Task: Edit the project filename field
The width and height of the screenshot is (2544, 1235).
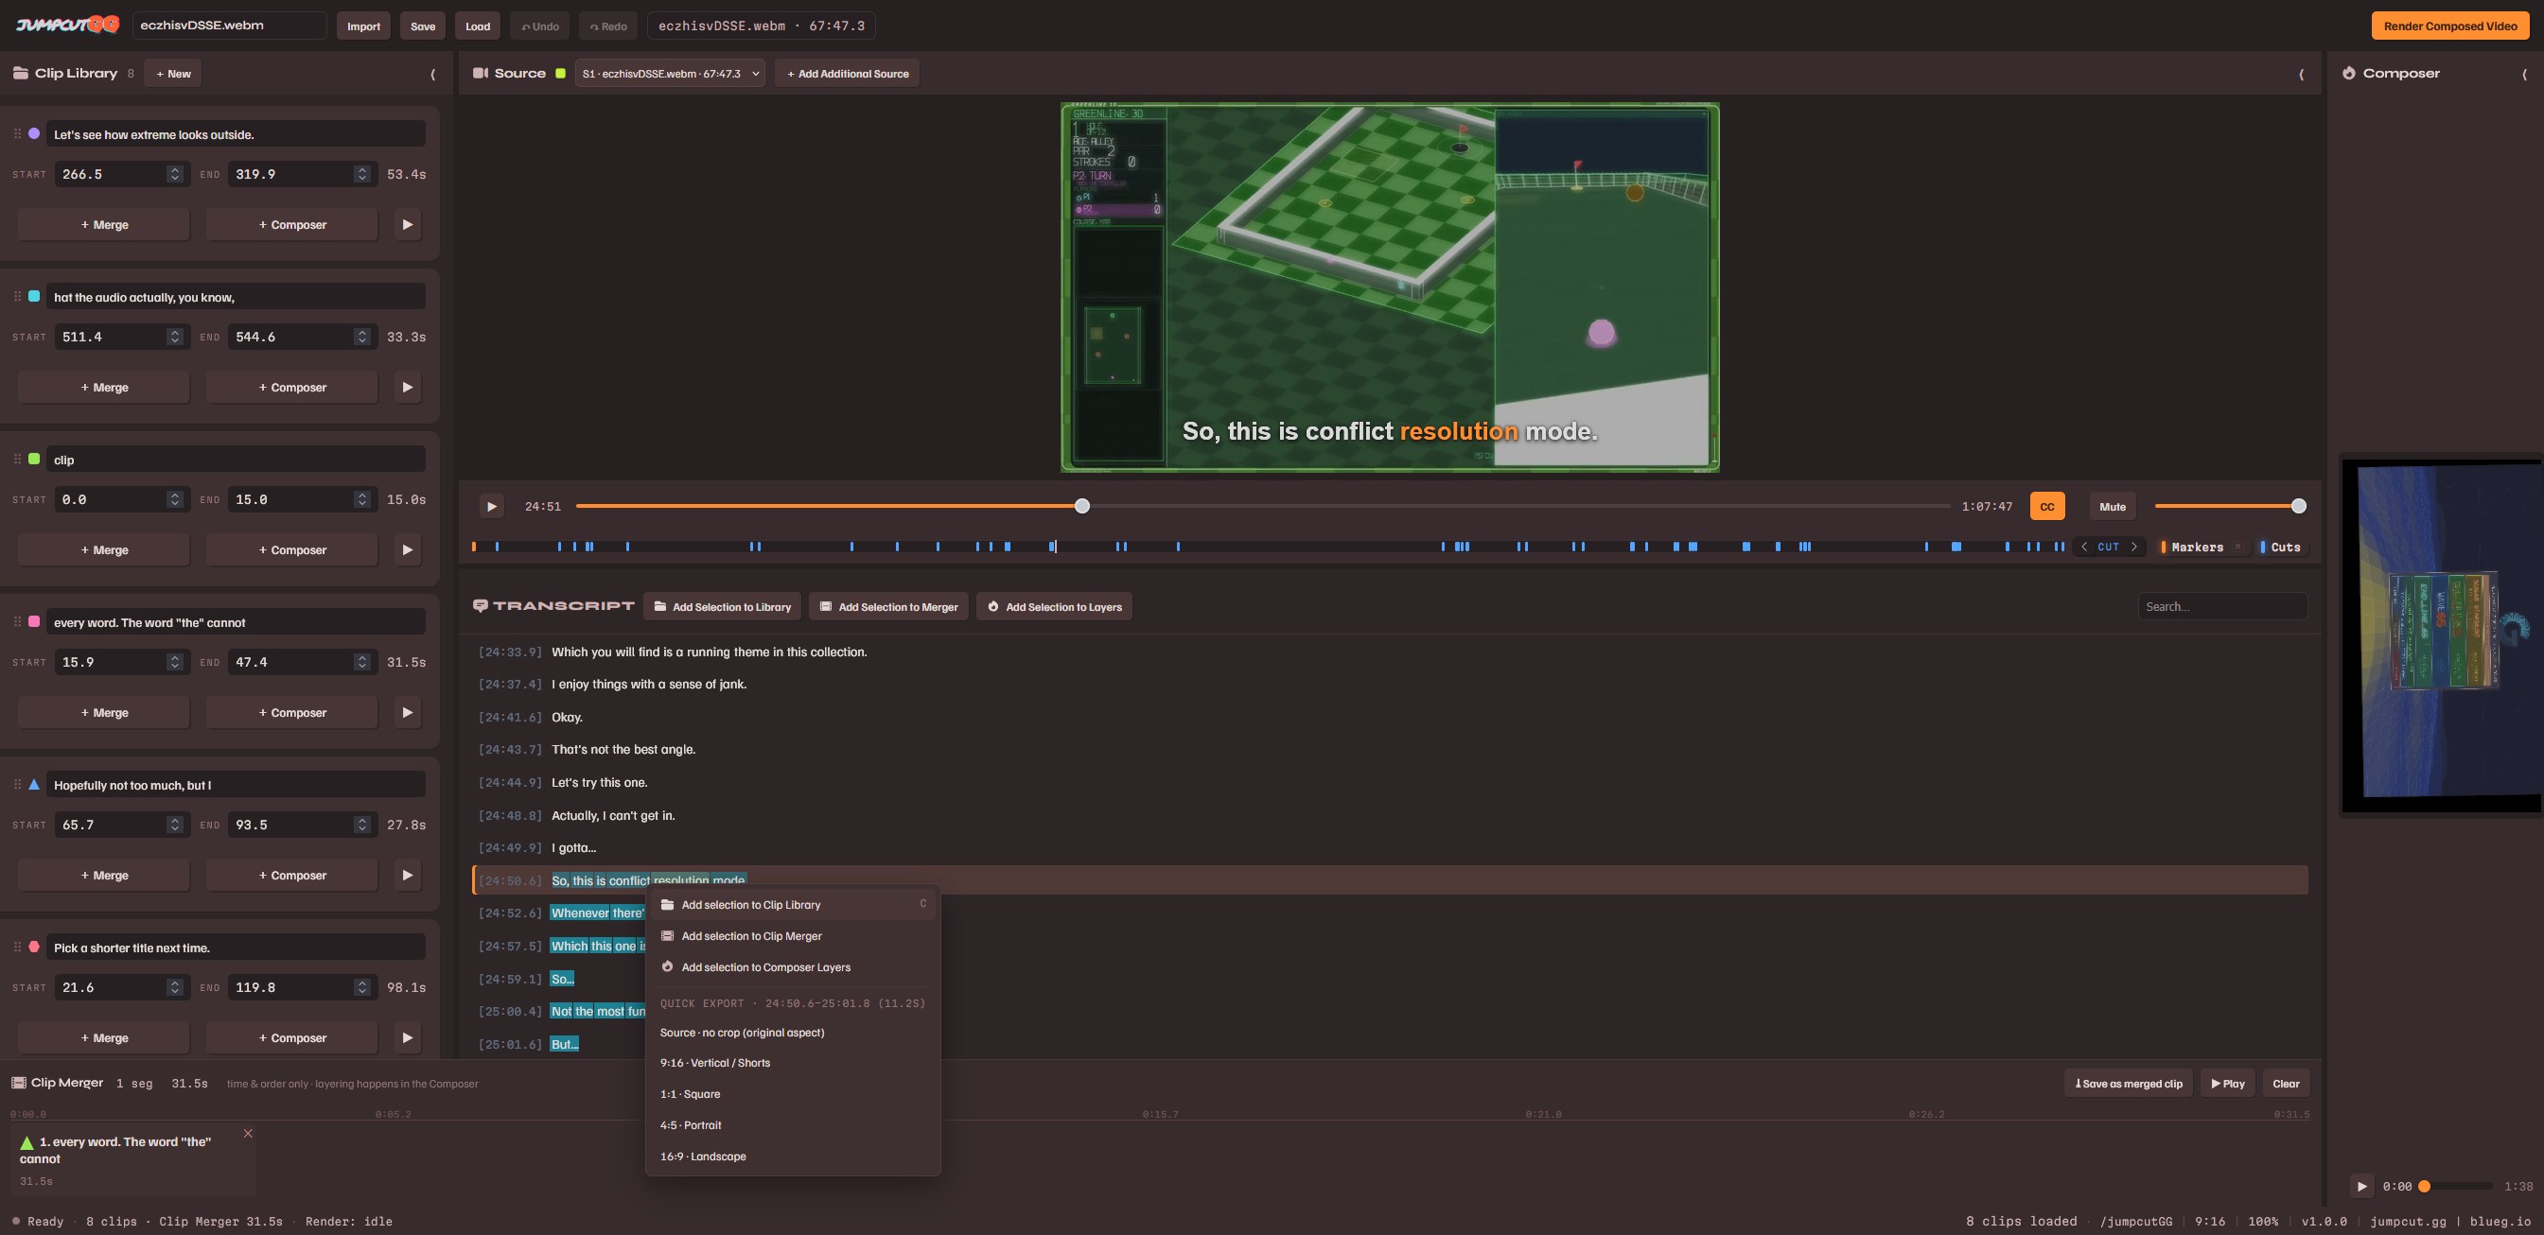Action: (x=229, y=26)
